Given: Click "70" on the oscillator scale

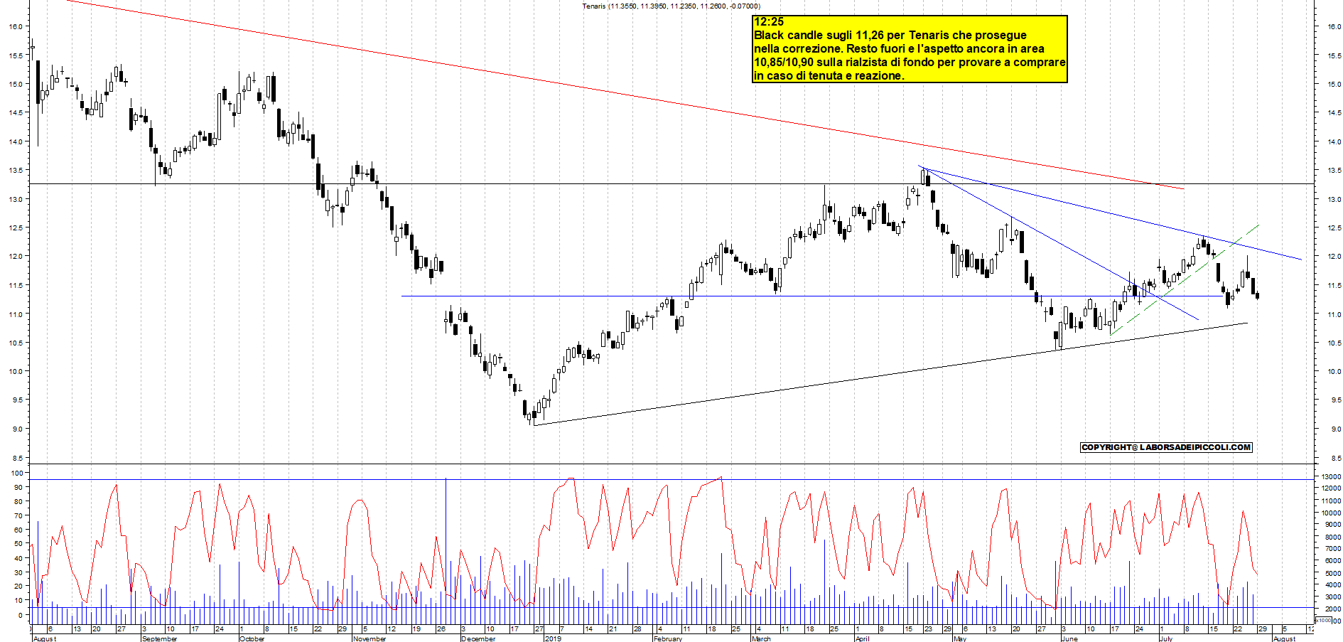Looking at the screenshot, I should click(18, 515).
